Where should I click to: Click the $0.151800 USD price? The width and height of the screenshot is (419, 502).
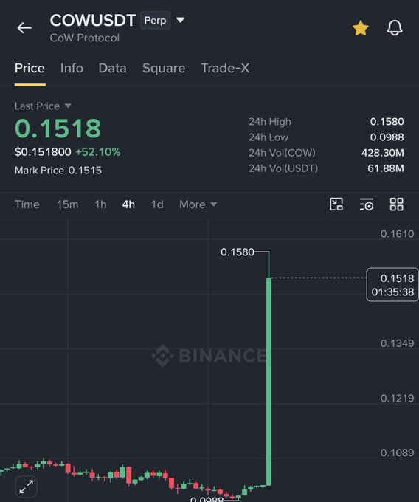[x=43, y=152]
